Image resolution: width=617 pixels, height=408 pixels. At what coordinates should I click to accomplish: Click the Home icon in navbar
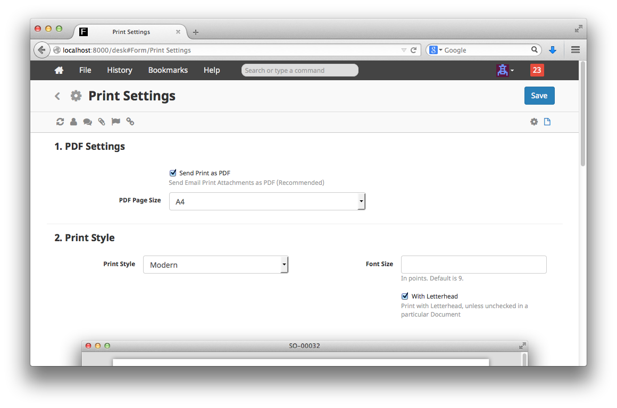(x=59, y=70)
